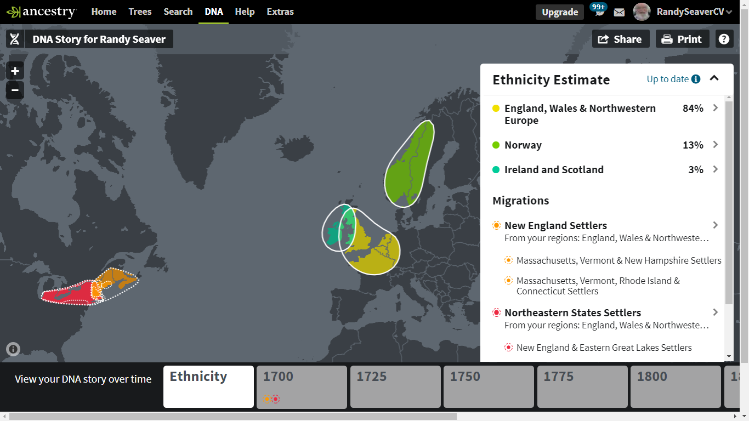This screenshot has height=421, width=749.
Task: Expand the Ireland and Scotland region
Action: (x=715, y=169)
